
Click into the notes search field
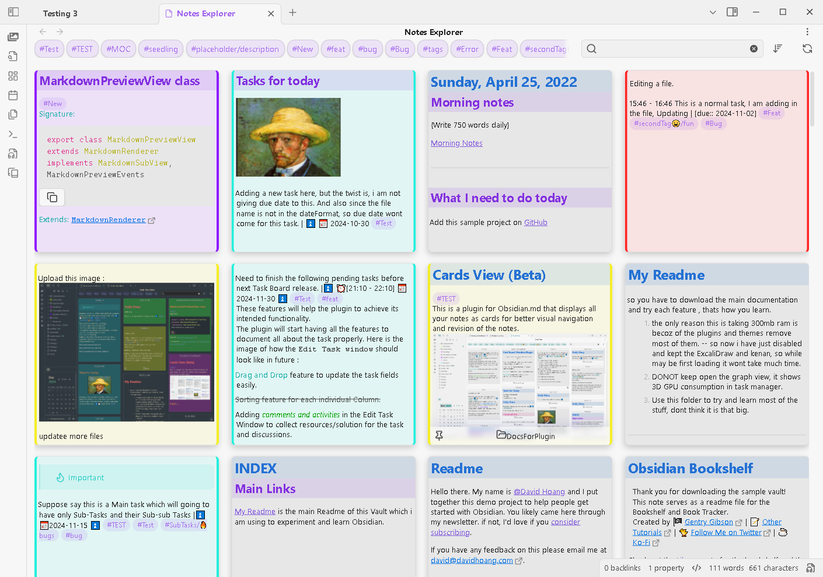674,49
